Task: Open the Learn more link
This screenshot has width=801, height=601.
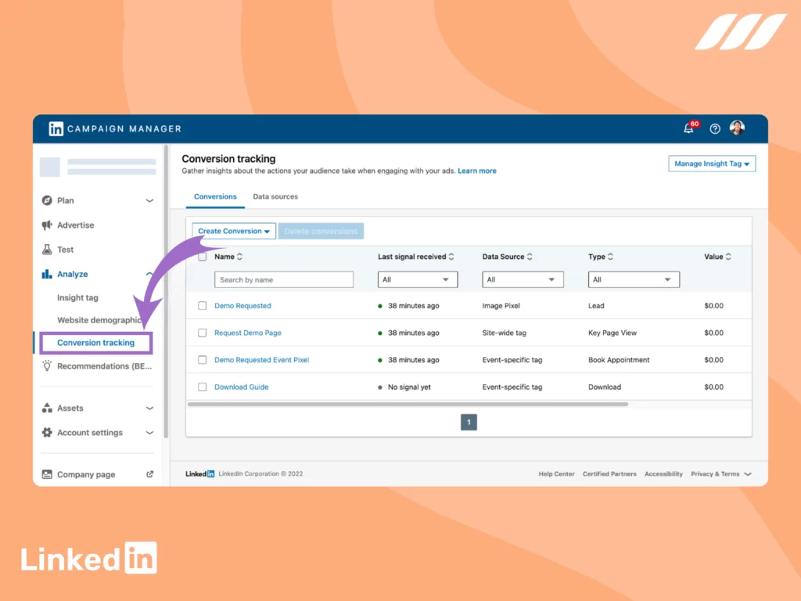Action: pos(477,171)
